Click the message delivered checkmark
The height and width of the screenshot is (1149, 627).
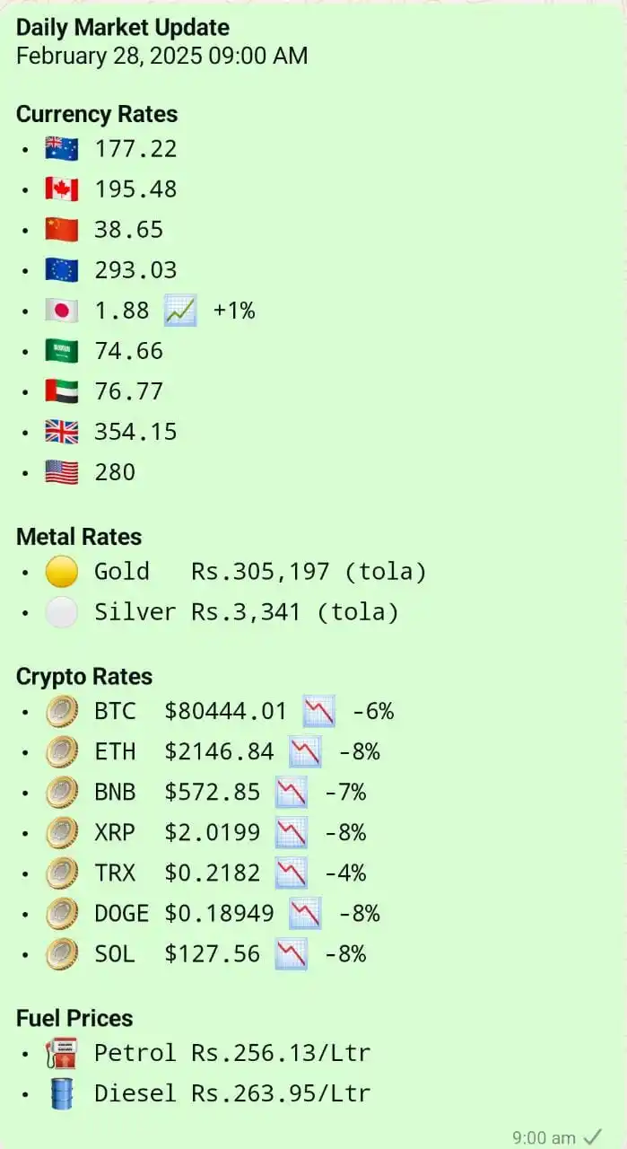pos(592,1136)
